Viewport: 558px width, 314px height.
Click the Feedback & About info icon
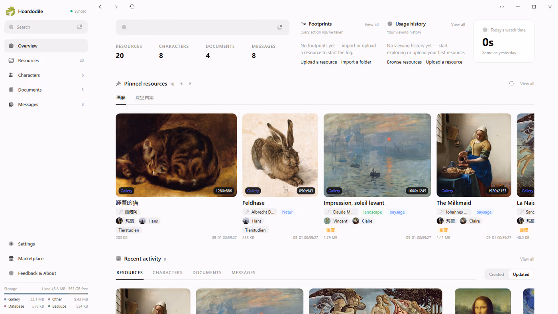(11, 273)
